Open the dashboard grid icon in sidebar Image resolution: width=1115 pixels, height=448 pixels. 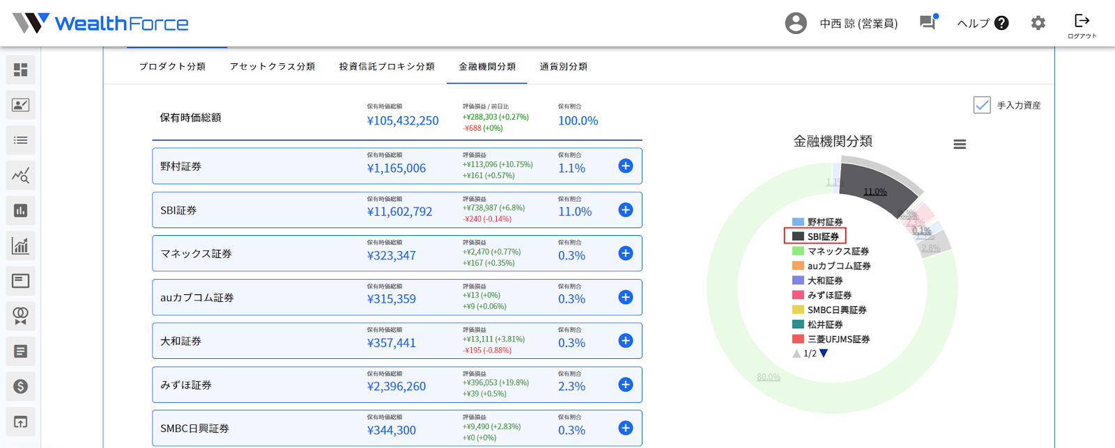click(20, 70)
